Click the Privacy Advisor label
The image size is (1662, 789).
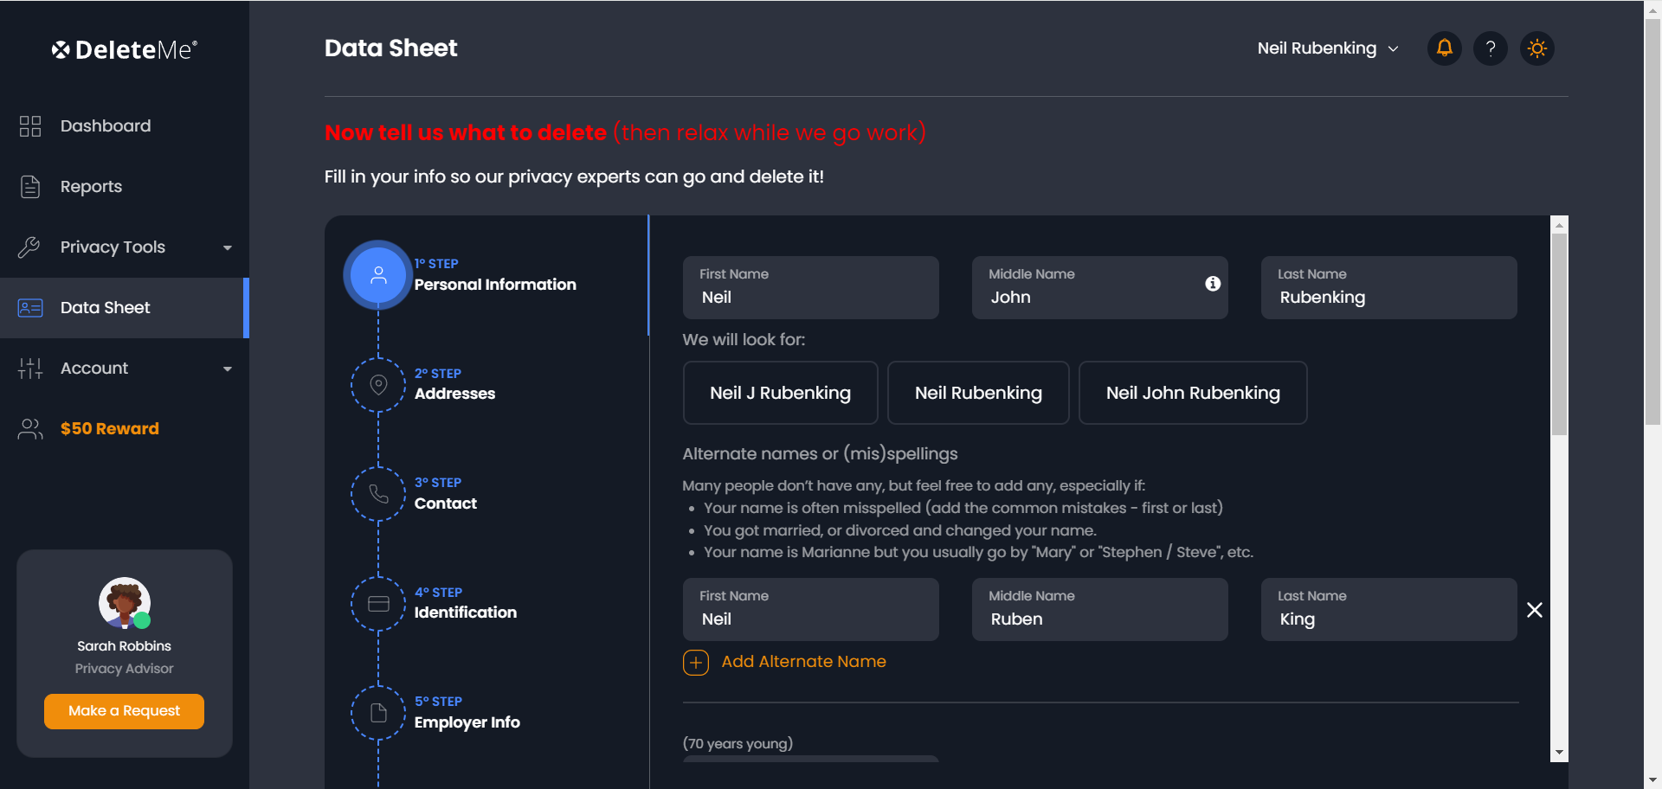coord(125,669)
